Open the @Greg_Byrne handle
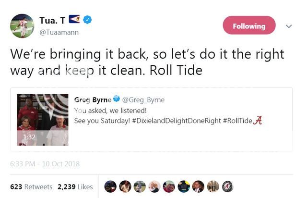This screenshot has width=307, height=198. click(143, 99)
